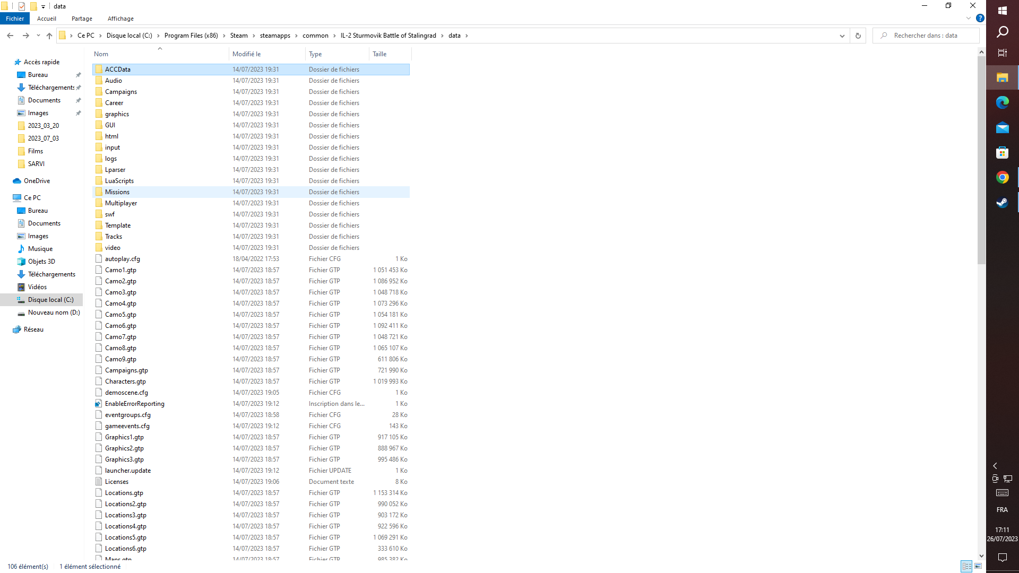Sort files by Nom column
Image resolution: width=1019 pixels, height=573 pixels.
pyautogui.click(x=160, y=54)
